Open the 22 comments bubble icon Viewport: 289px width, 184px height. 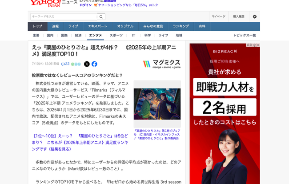click(65, 64)
